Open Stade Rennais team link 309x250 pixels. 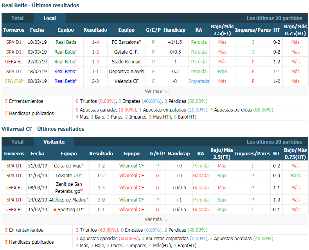pos(126,62)
